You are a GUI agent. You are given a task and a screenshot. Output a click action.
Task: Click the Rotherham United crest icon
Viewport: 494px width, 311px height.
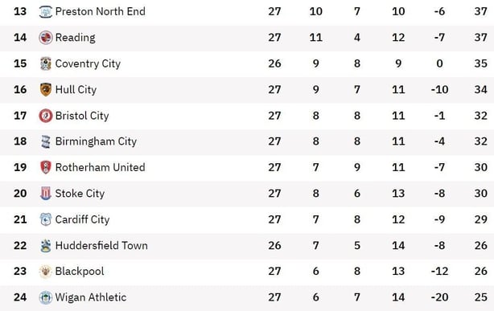46,167
